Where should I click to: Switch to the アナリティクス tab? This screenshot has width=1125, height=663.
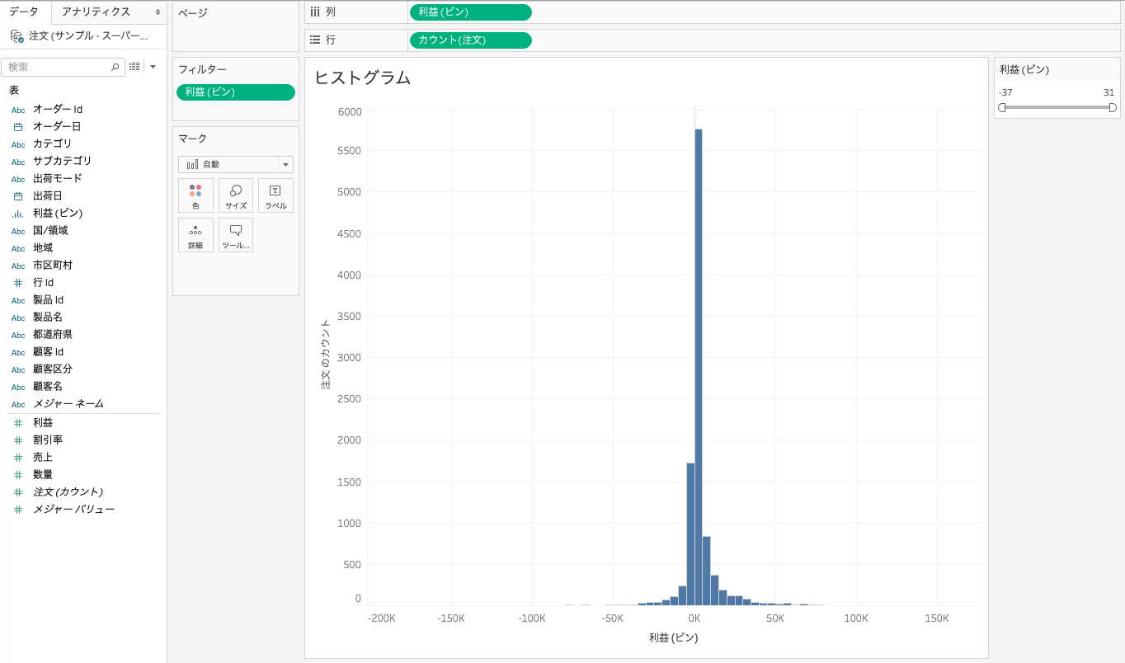pos(96,12)
